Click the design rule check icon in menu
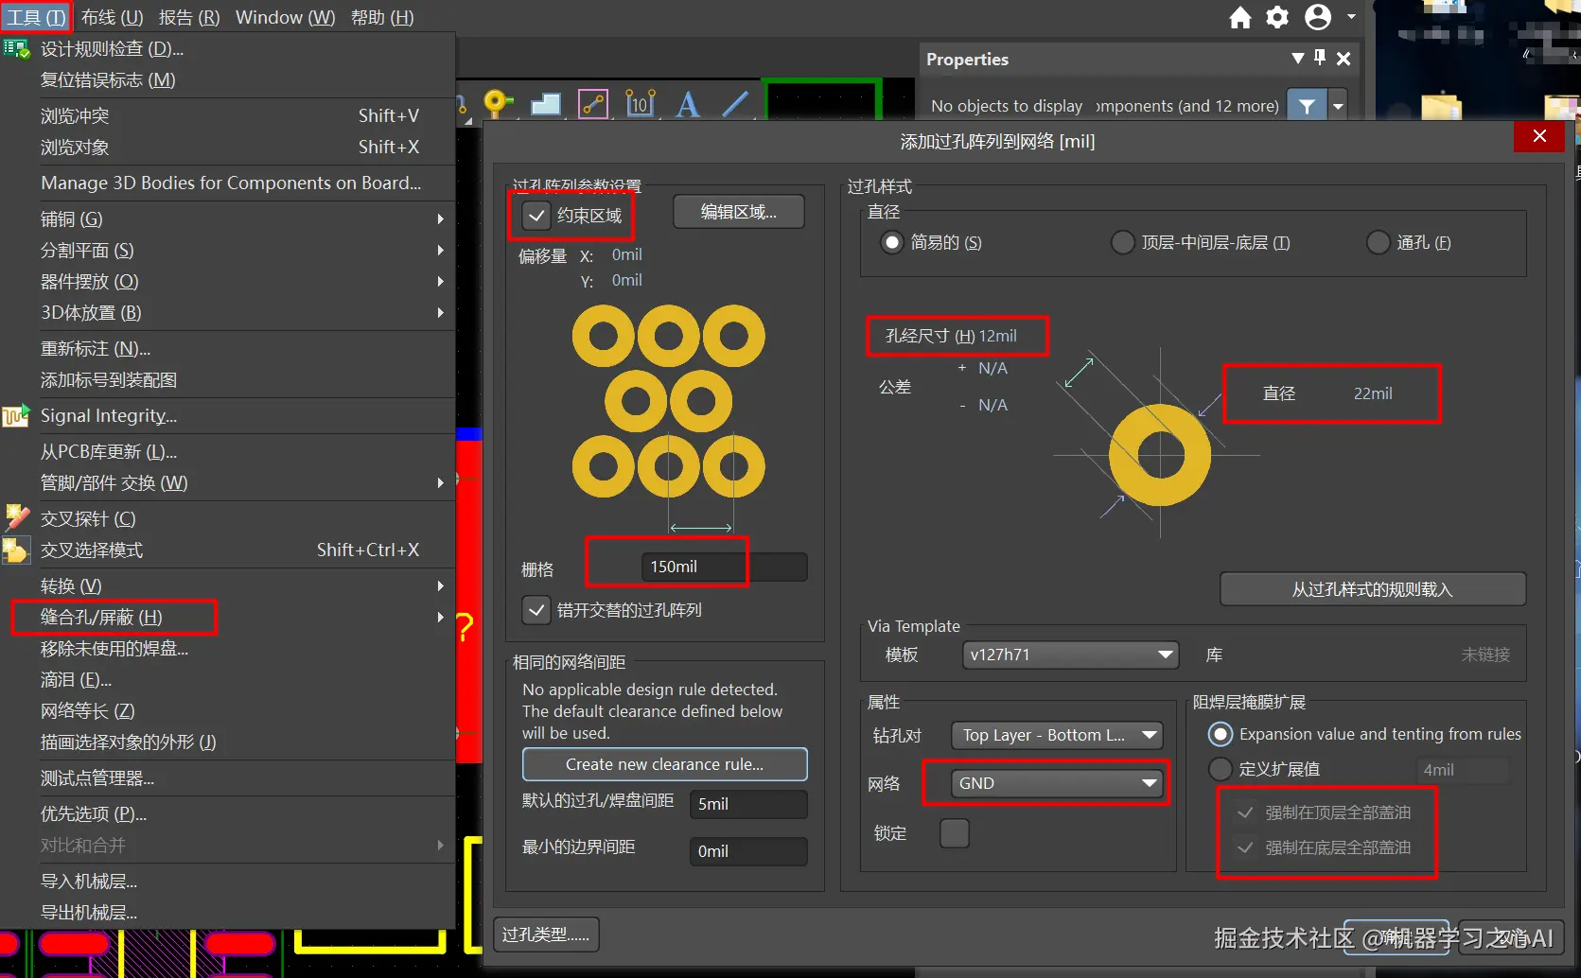 [x=16, y=48]
